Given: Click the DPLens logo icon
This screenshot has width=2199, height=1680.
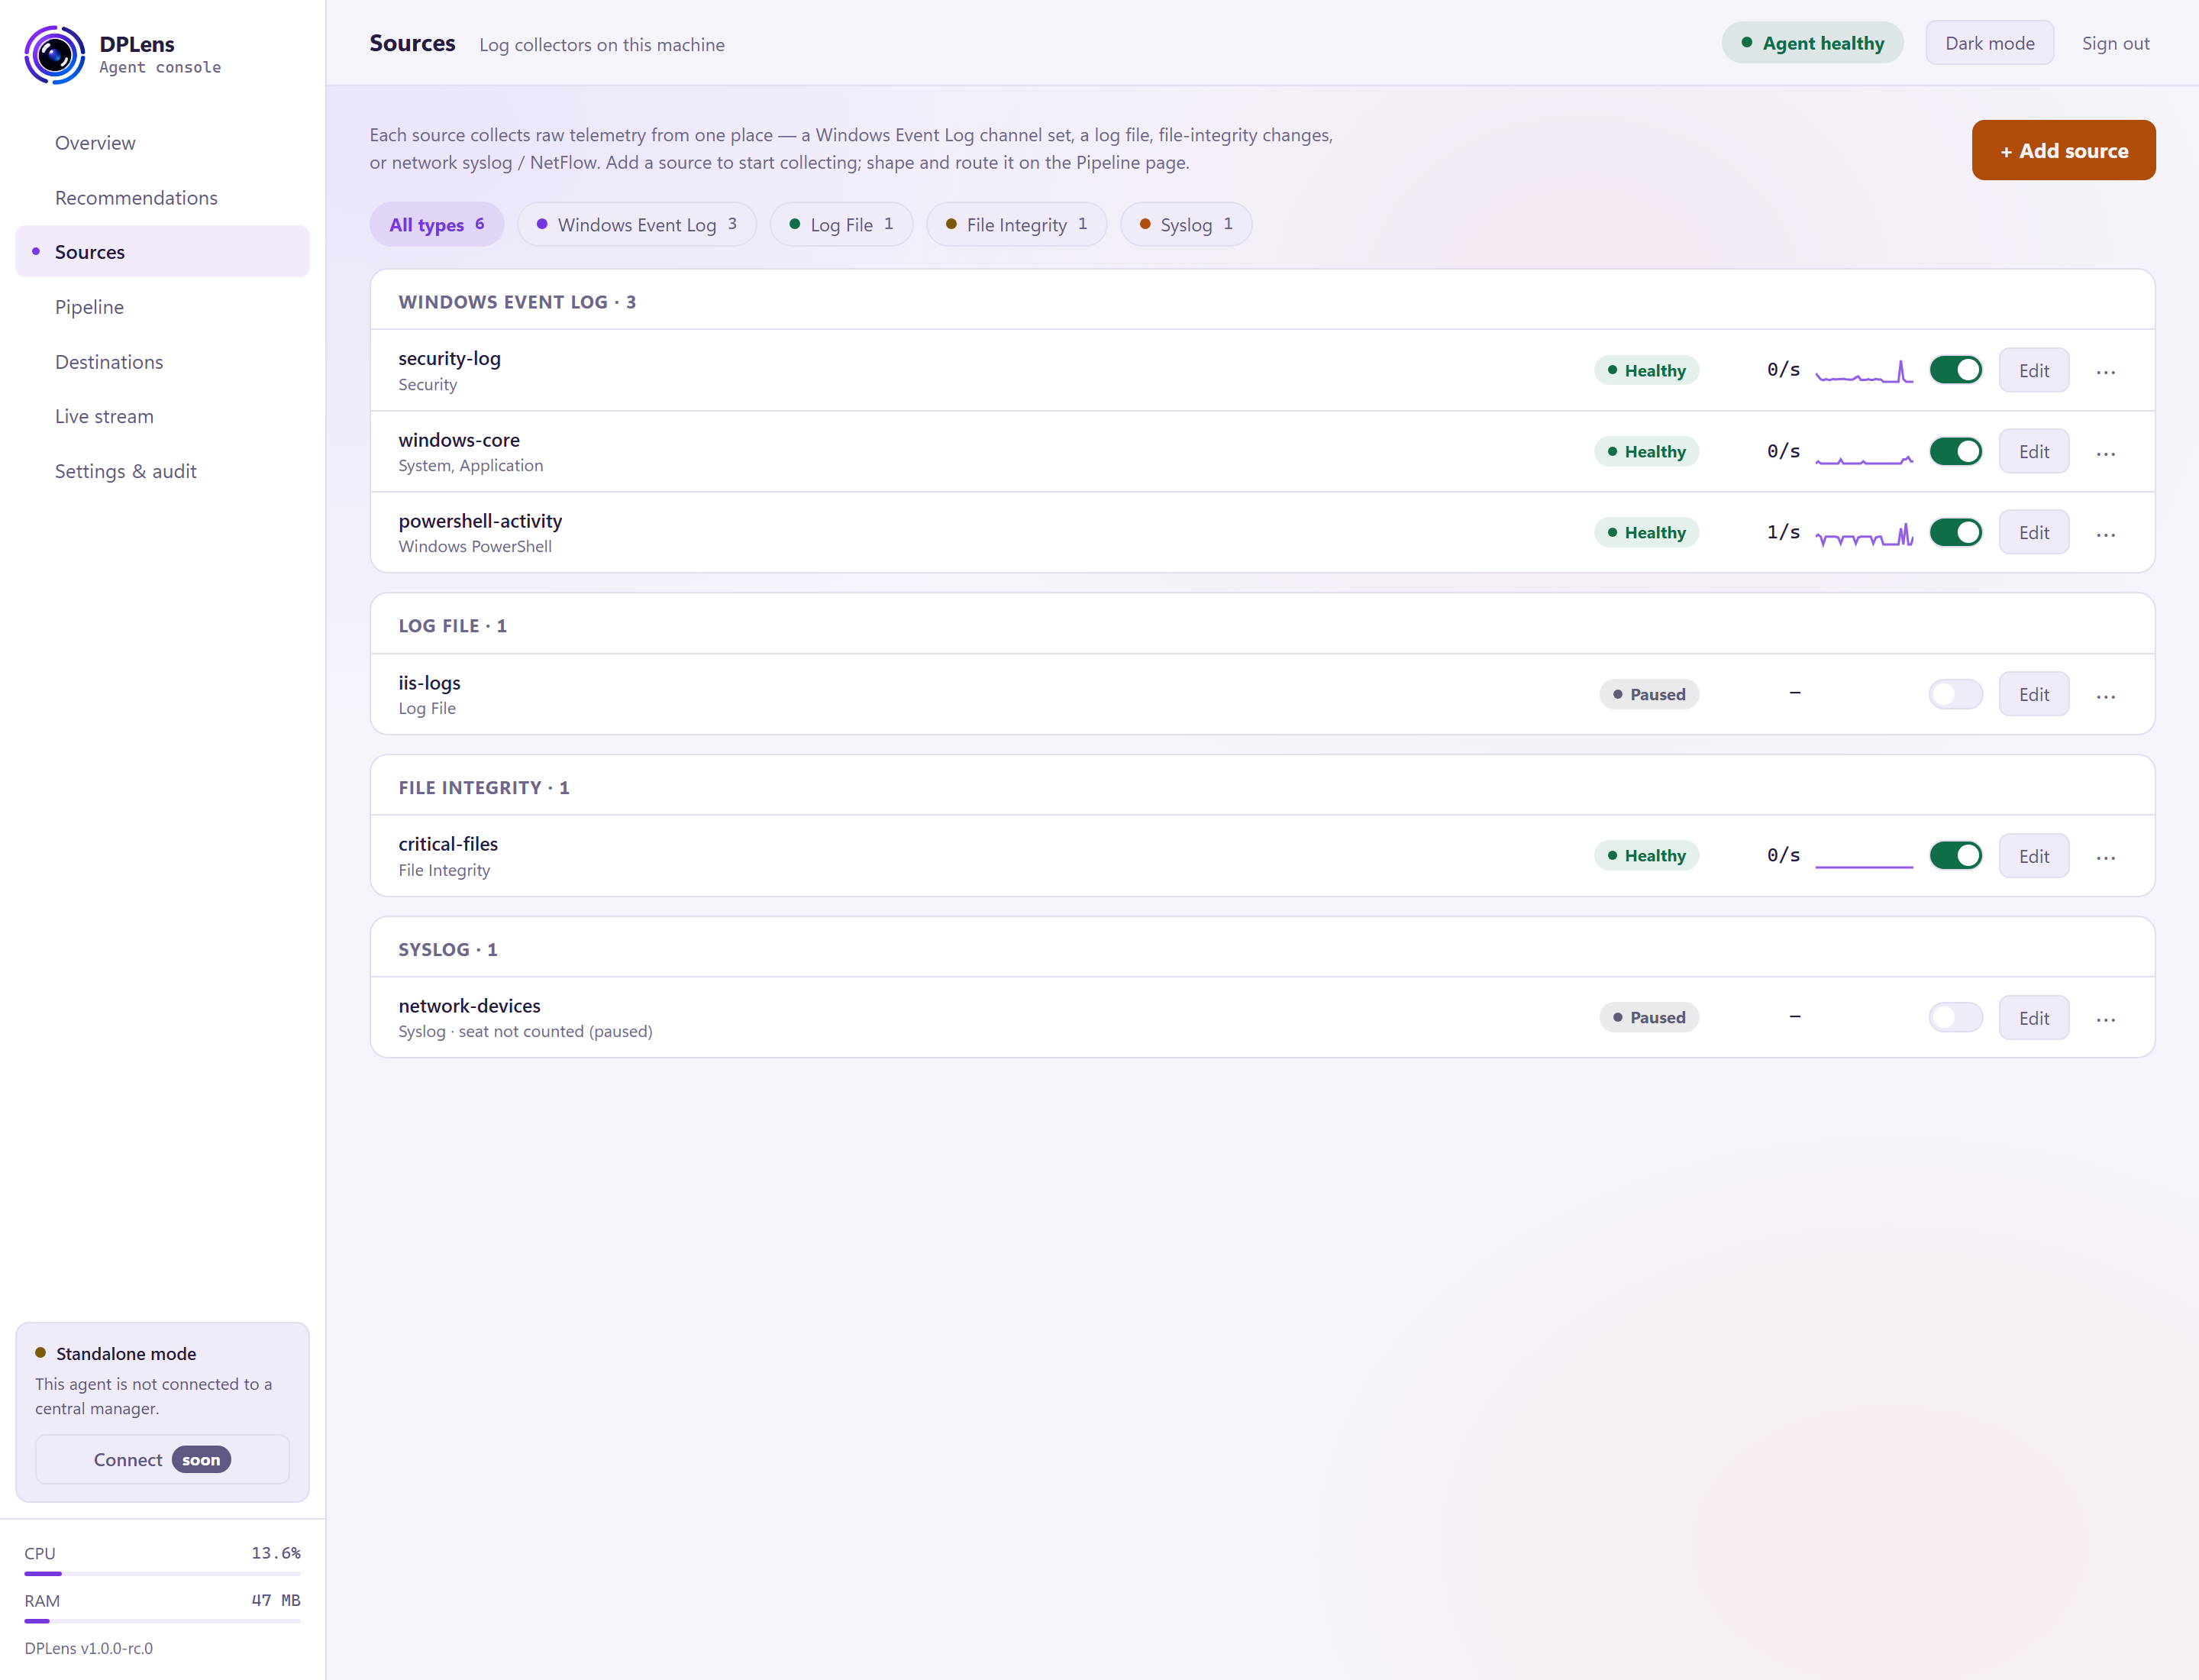Looking at the screenshot, I should click(54, 55).
